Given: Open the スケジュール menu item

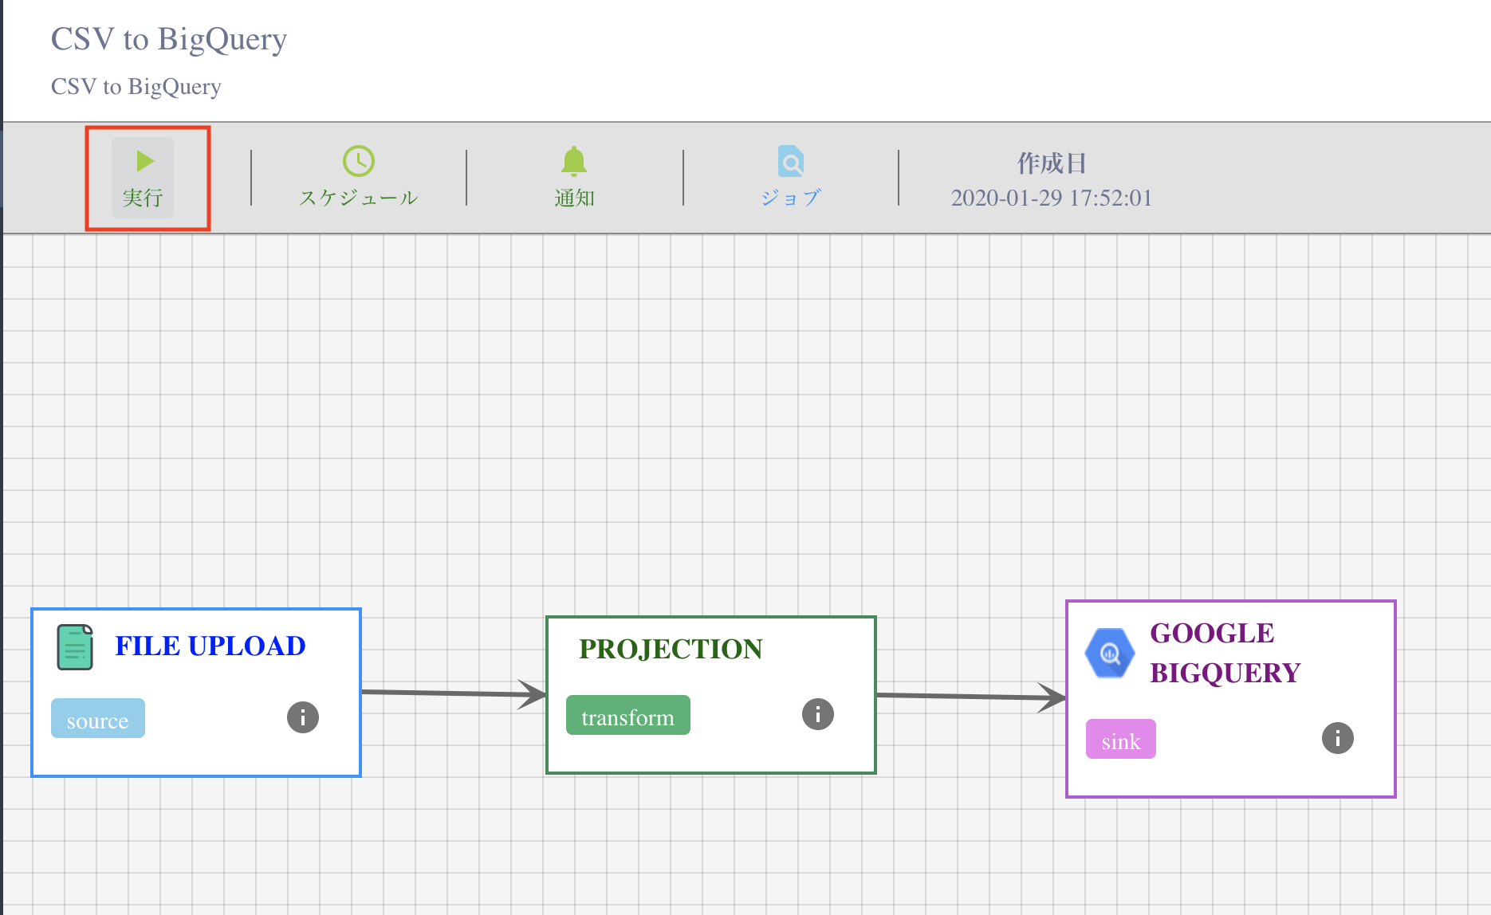Looking at the screenshot, I should tap(358, 198).
